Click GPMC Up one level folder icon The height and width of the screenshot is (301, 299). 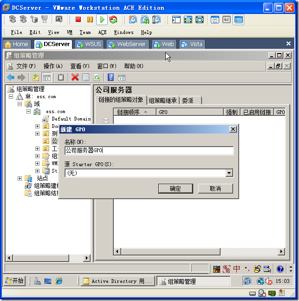click(36, 78)
